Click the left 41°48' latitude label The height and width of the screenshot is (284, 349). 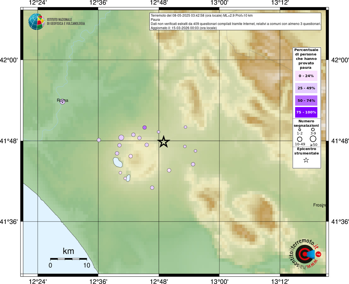tap(9, 141)
